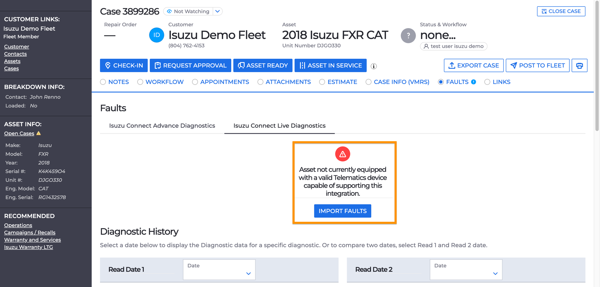Click the Asset Ready button
Screen dimensions: 600x287
[x=263, y=66]
